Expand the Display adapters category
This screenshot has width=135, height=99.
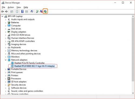(x=6, y=32)
